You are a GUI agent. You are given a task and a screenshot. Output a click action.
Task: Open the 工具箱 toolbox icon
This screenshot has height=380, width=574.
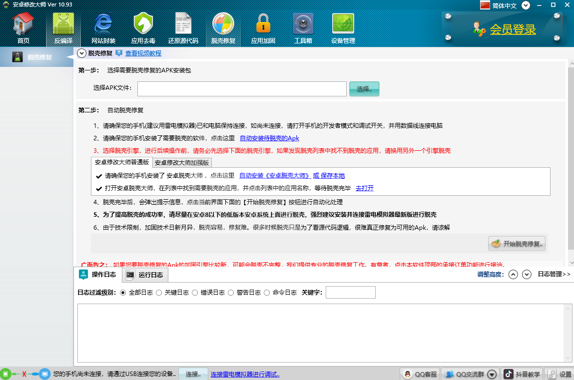tap(303, 28)
